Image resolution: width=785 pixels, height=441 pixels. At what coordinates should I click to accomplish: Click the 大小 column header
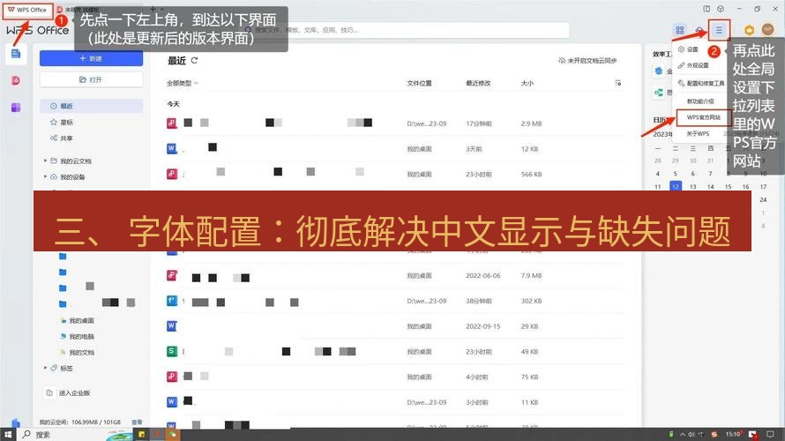click(527, 83)
